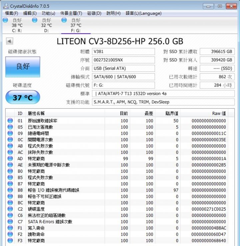Click status icon of row BB 報告不可糾正錯誤

click(x=10, y=196)
